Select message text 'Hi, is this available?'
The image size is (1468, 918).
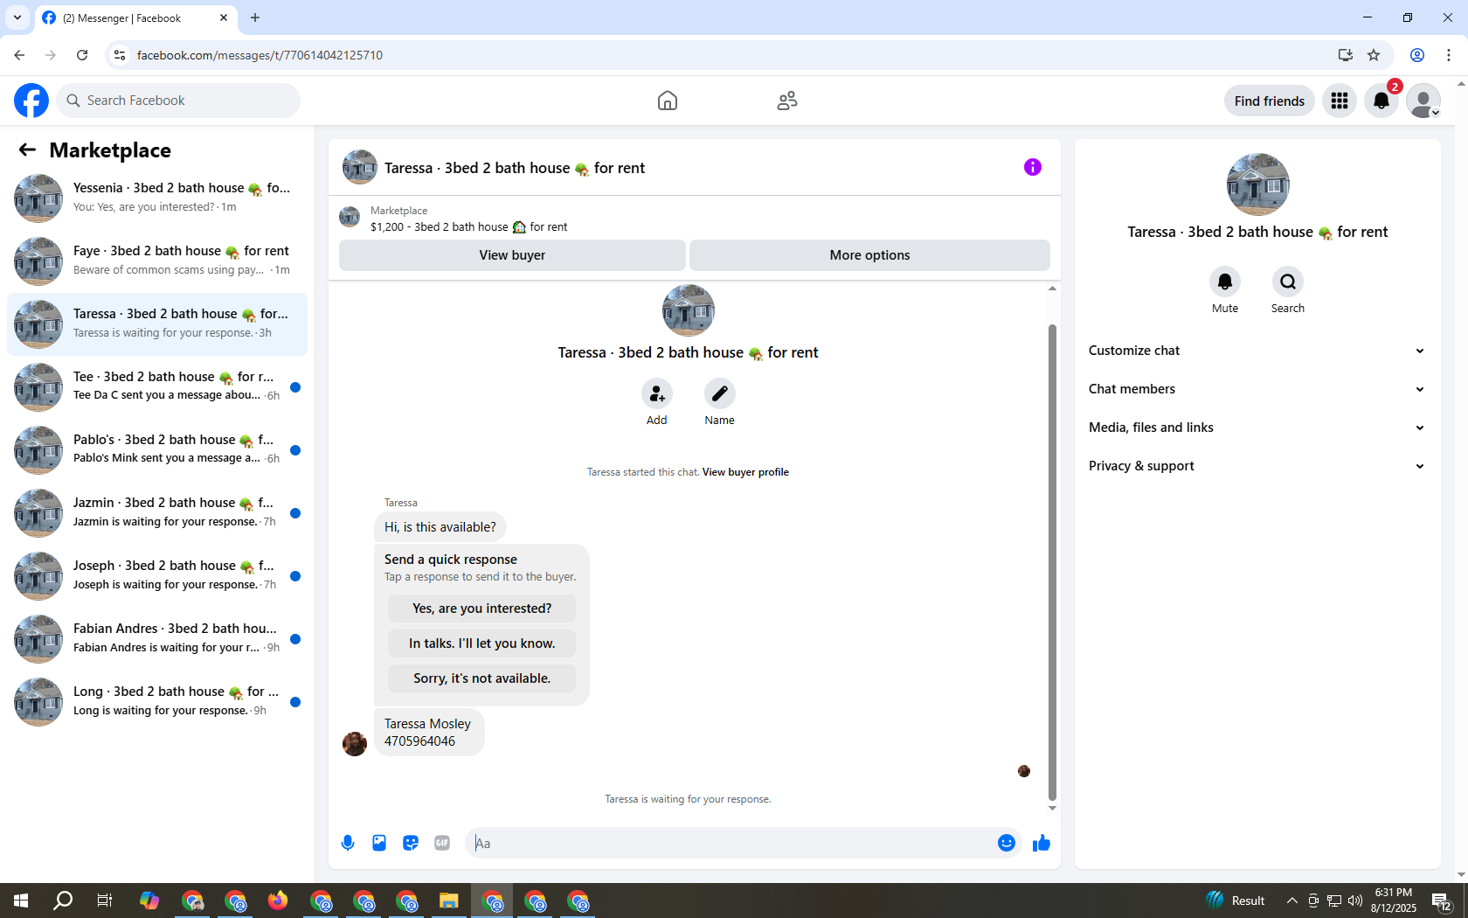pyautogui.click(x=440, y=527)
